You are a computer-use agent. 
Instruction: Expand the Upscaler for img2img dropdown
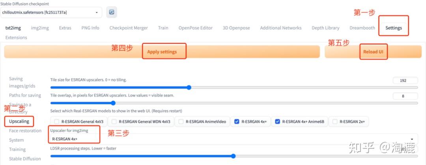click(233, 139)
